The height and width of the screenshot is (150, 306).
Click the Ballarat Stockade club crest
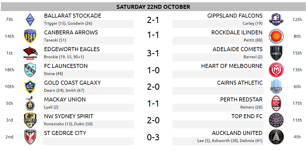[x=30, y=20]
